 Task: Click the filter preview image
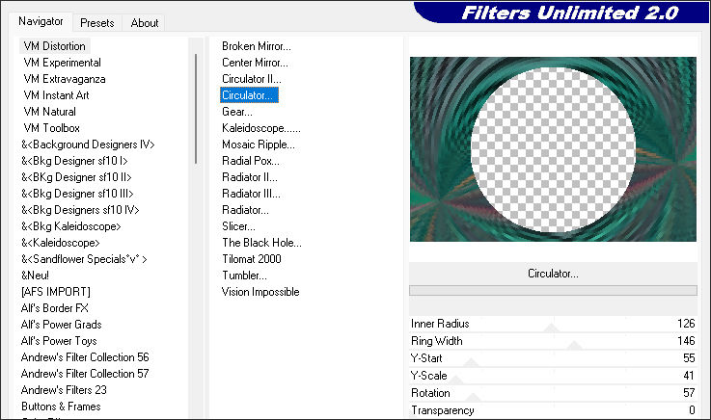pos(553,149)
